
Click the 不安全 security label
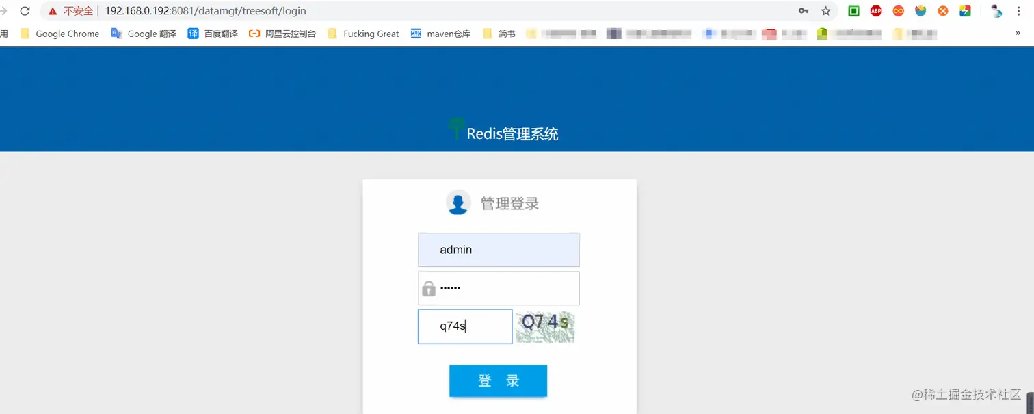click(78, 11)
